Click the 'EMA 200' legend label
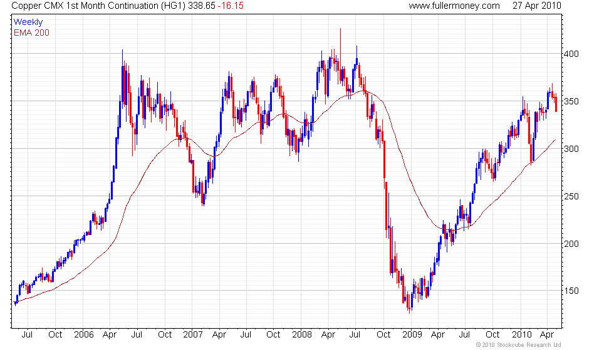Viewport: 614px width, 350px height. 31,32
